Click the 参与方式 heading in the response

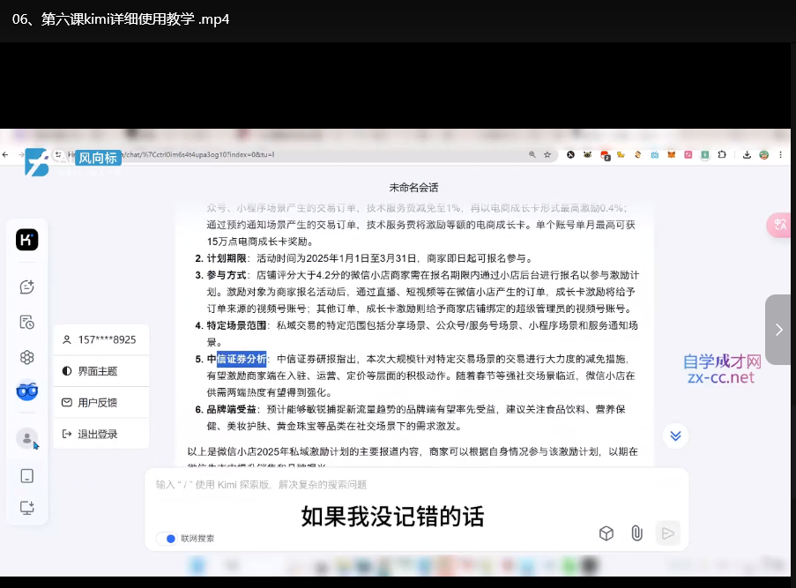click(227, 275)
